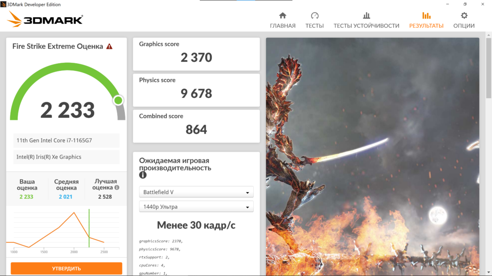This screenshot has width=492, height=276.
Task: Click the cpuCores: 4 debug line
Action: [152, 265]
